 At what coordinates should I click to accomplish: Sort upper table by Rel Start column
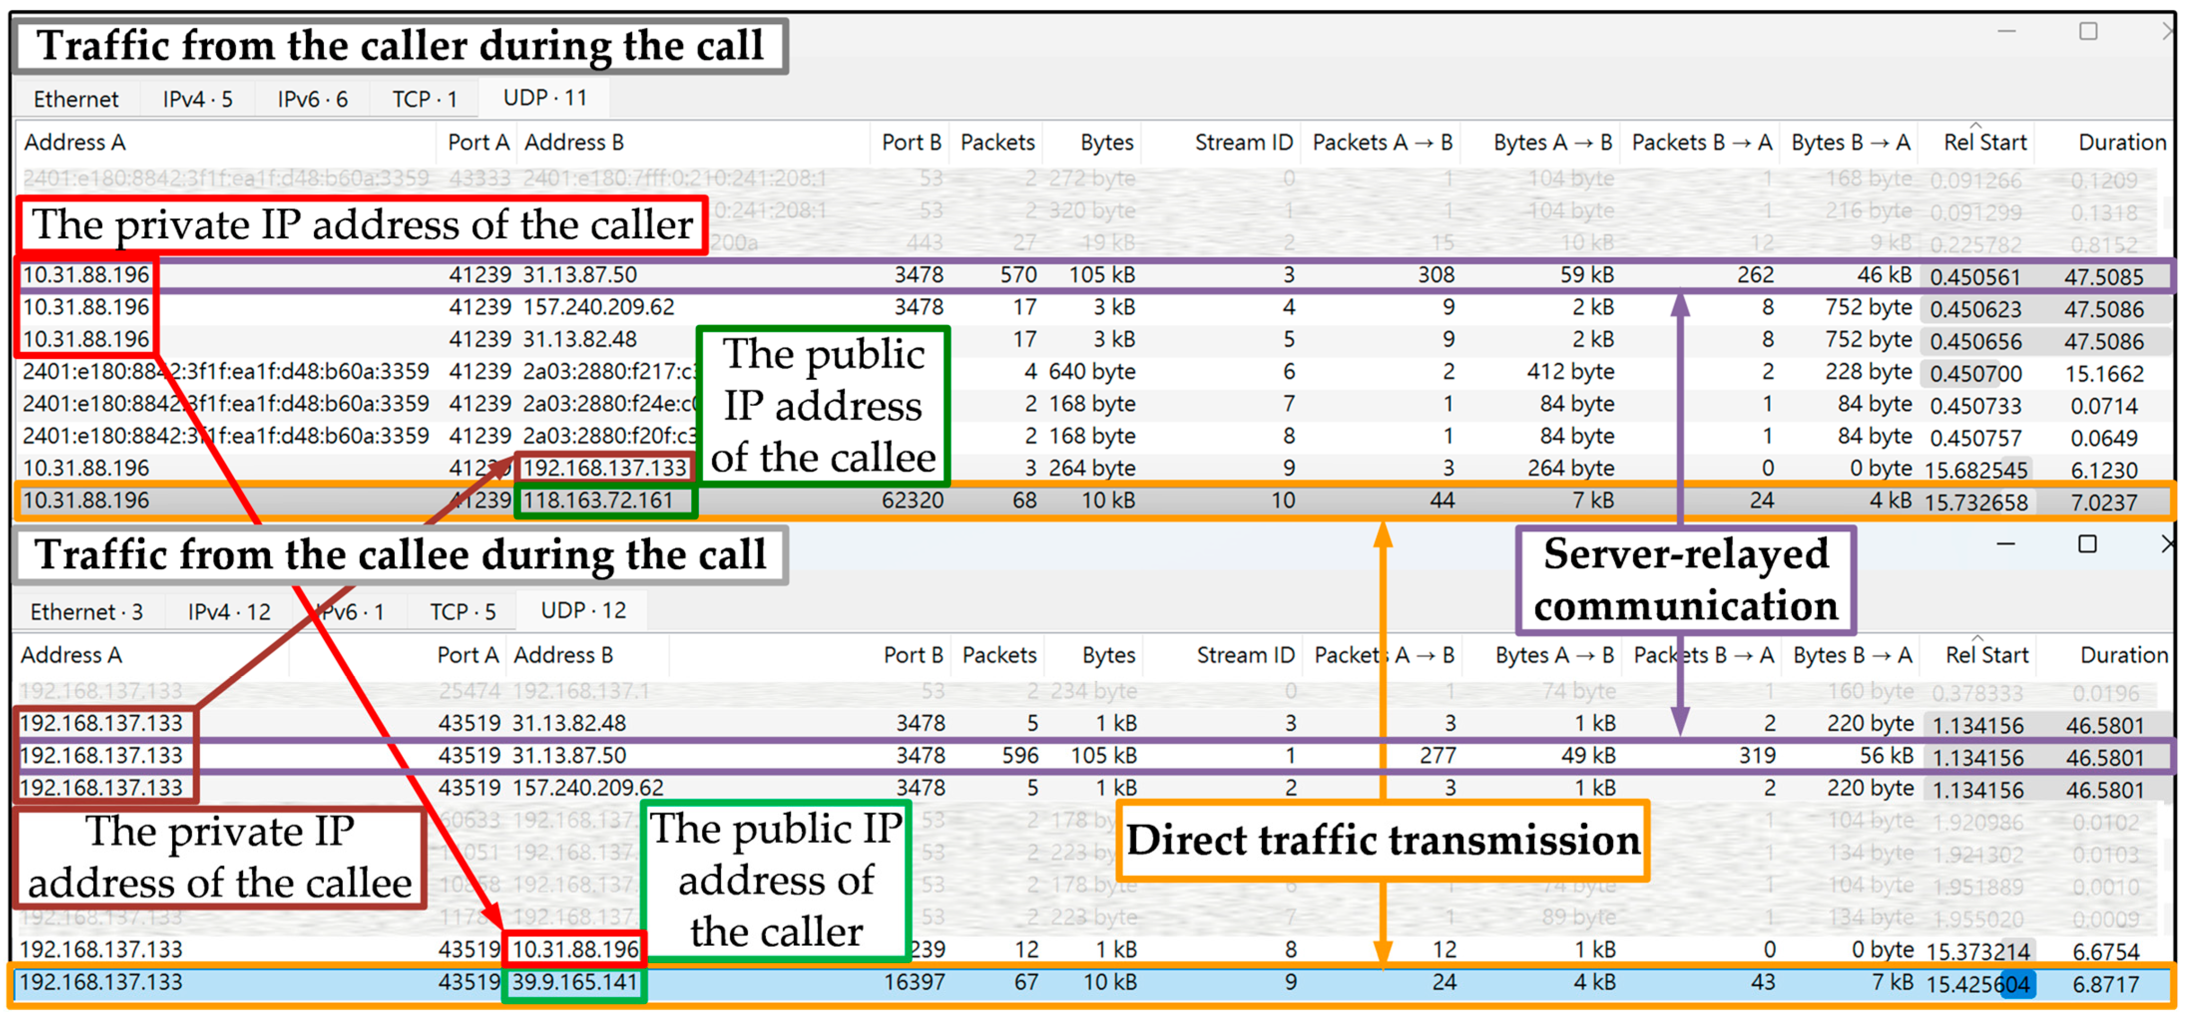point(1985,143)
